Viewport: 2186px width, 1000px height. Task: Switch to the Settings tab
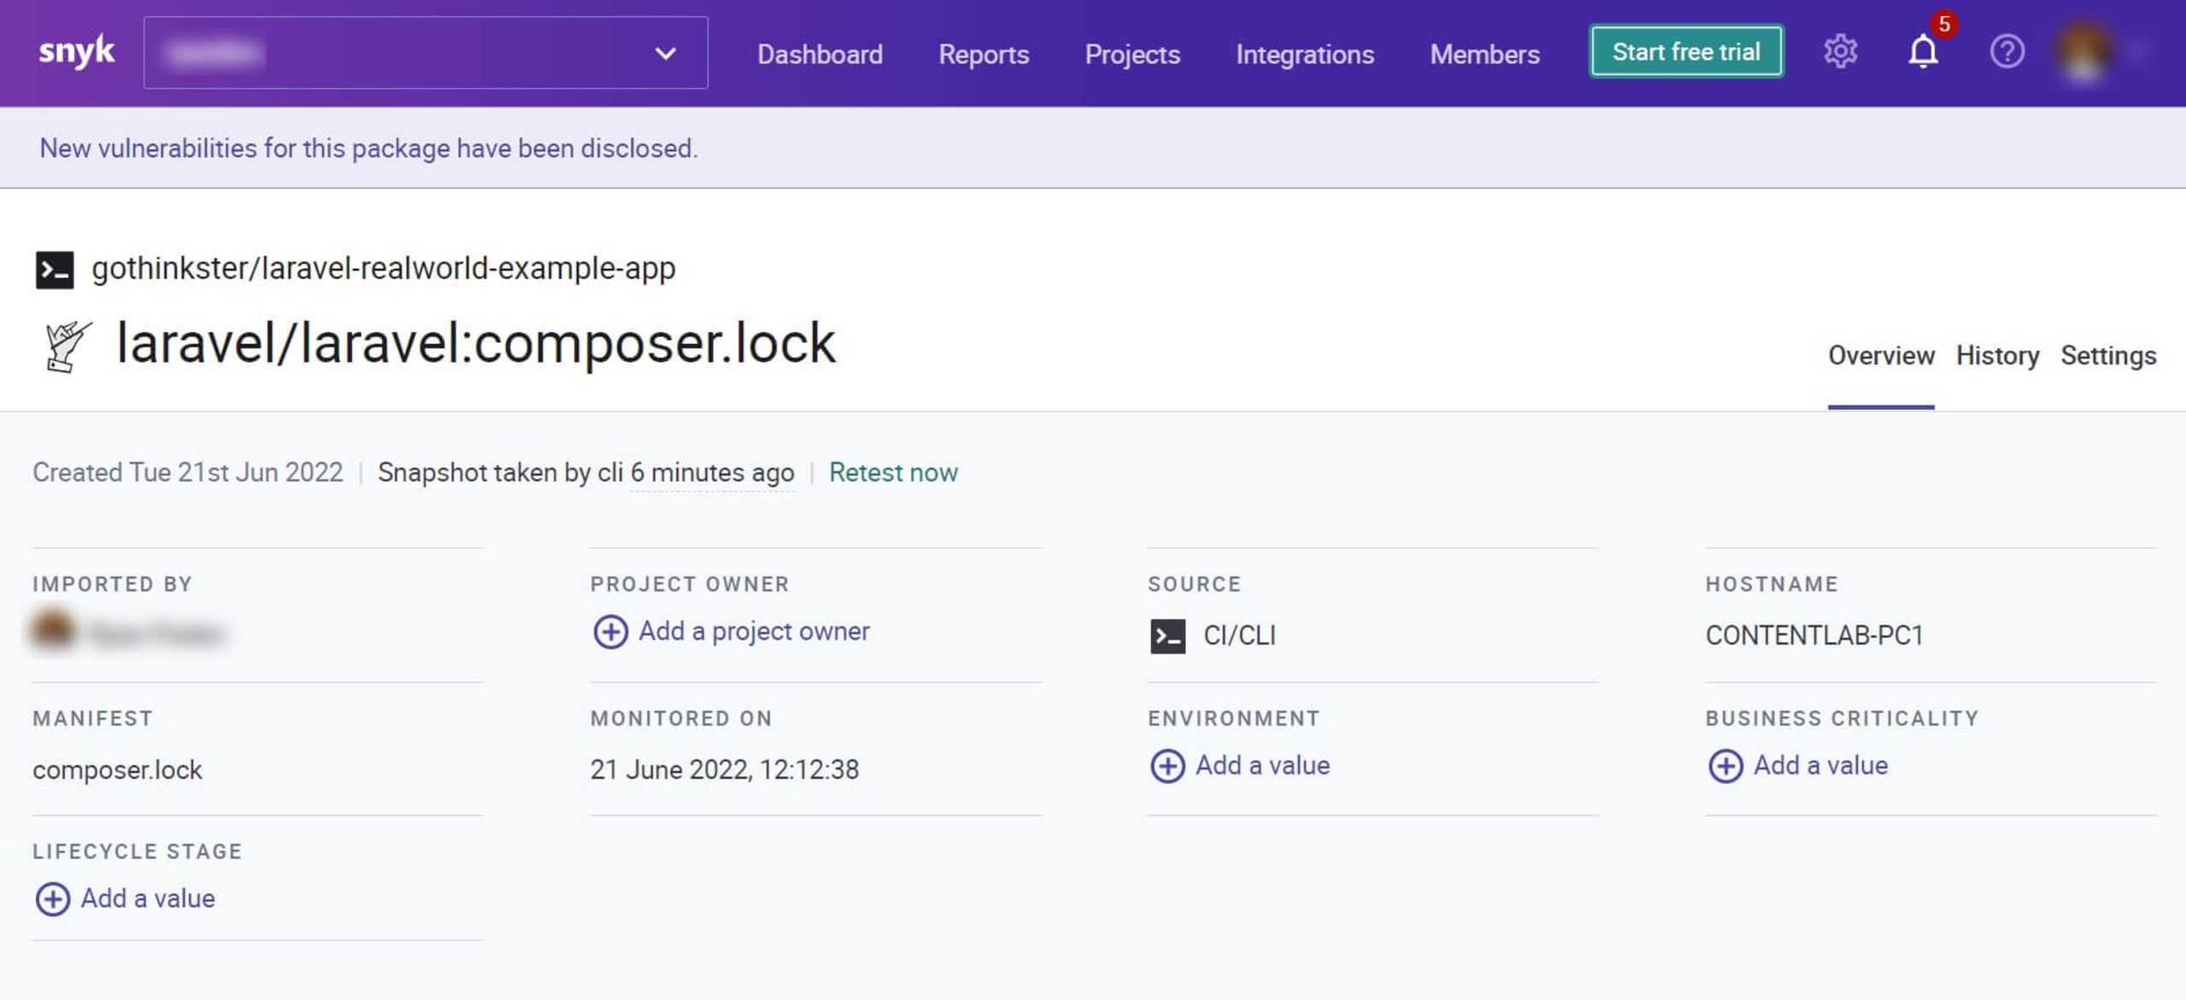point(2108,356)
